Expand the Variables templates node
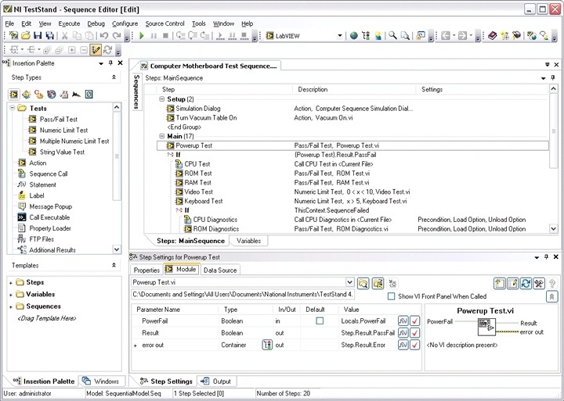Screen dimensions: 564x401 [11, 295]
